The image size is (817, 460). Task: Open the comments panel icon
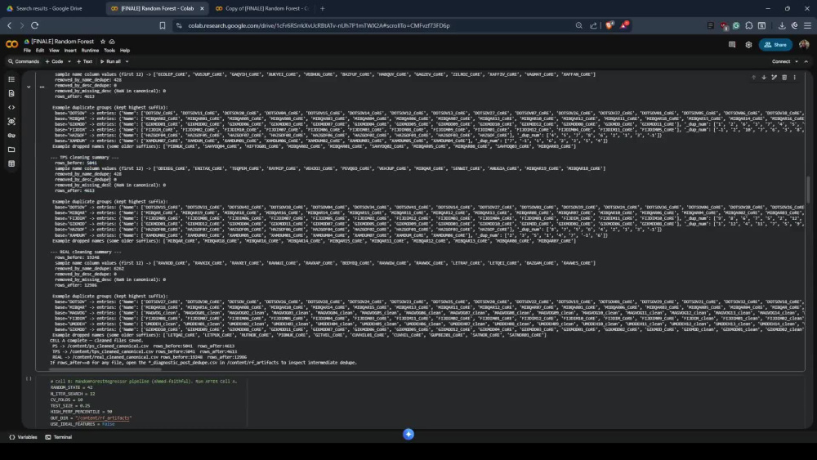coord(732,45)
